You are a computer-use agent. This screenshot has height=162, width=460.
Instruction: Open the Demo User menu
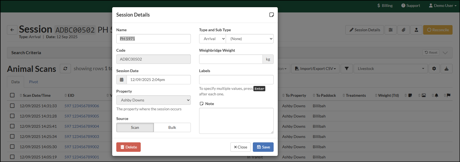[x=443, y=6]
